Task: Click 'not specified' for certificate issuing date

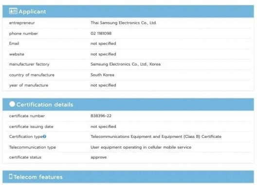Action: click(103, 127)
